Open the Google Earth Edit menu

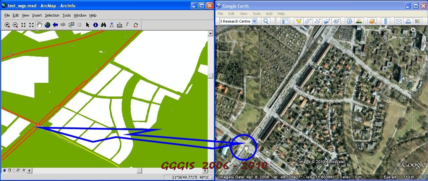231,14
